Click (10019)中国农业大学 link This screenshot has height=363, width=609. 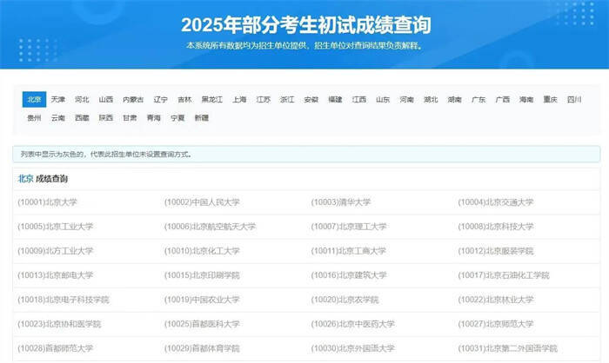202,300
